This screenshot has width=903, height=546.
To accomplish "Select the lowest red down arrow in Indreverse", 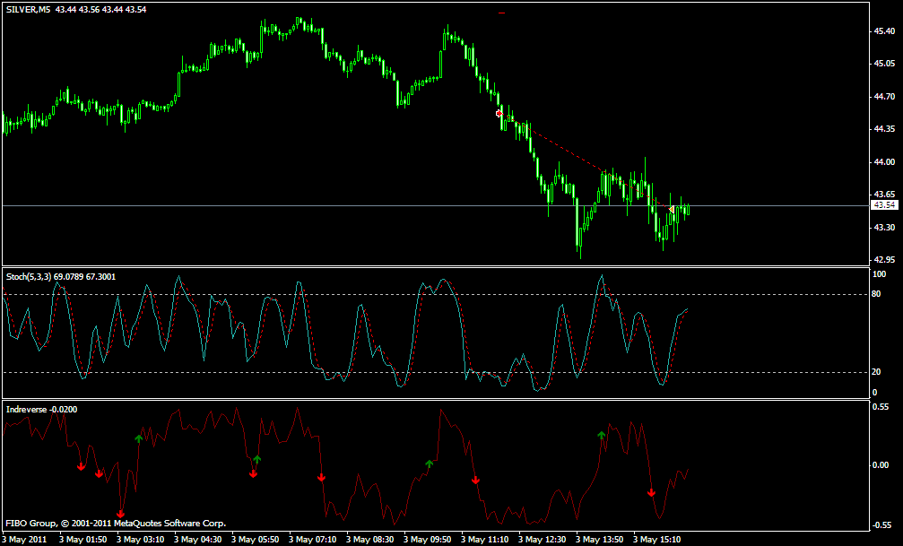I will click(x=120, y=513).
